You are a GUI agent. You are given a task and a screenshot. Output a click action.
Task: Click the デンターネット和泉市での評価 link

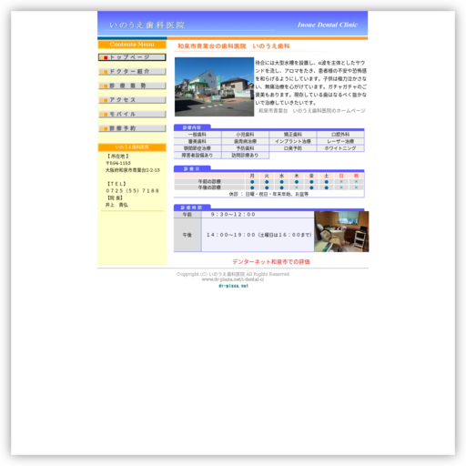(x=271, y=262)
